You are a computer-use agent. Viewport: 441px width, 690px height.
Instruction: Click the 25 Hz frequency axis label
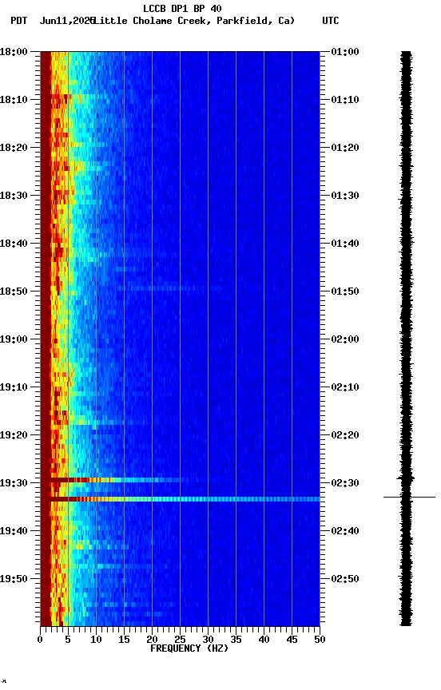(x=180, y=640)
